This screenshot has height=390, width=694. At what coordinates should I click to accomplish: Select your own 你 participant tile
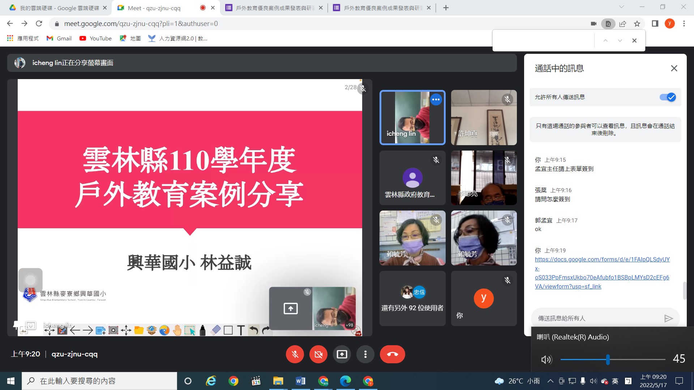484,298
